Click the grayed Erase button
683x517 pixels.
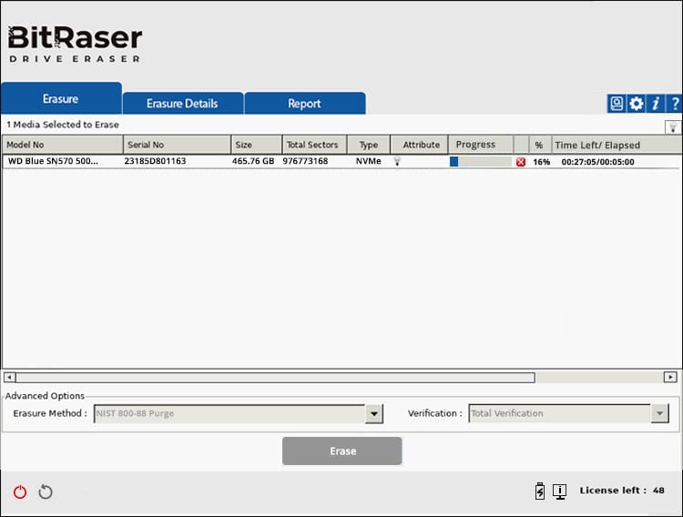341,451
